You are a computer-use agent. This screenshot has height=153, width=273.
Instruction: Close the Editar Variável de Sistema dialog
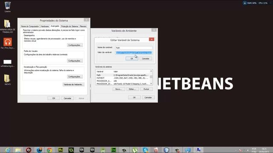tap(151, 40)
